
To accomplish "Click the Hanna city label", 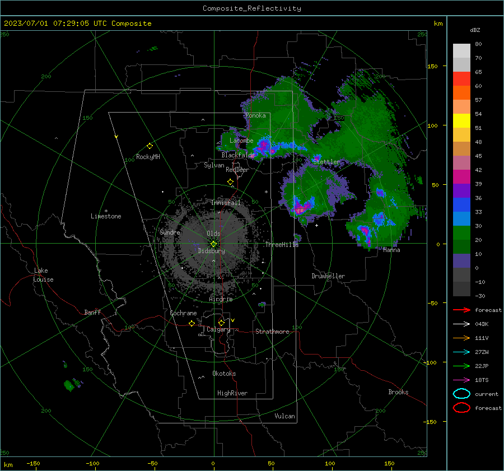I will point(391,250).
